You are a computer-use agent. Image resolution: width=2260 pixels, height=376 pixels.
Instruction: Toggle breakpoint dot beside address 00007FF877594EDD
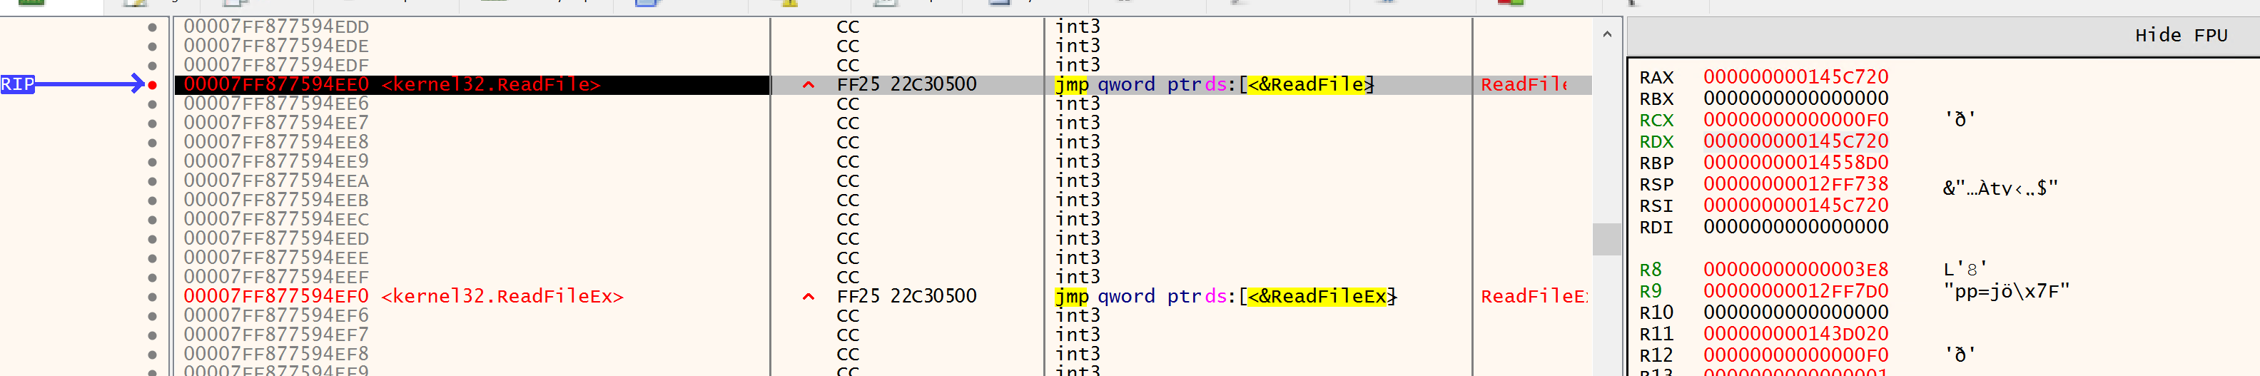153,27
